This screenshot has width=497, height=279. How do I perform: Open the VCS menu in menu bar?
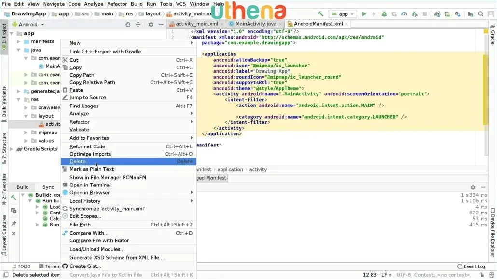point(180,4)
